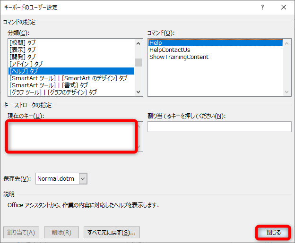Viewport: 295px width, 243px height.
Task: Click the 閉じる button
Action: (274, 233)
